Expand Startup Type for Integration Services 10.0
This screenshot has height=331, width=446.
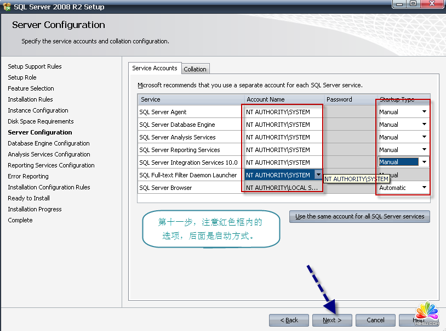[424, 162]
